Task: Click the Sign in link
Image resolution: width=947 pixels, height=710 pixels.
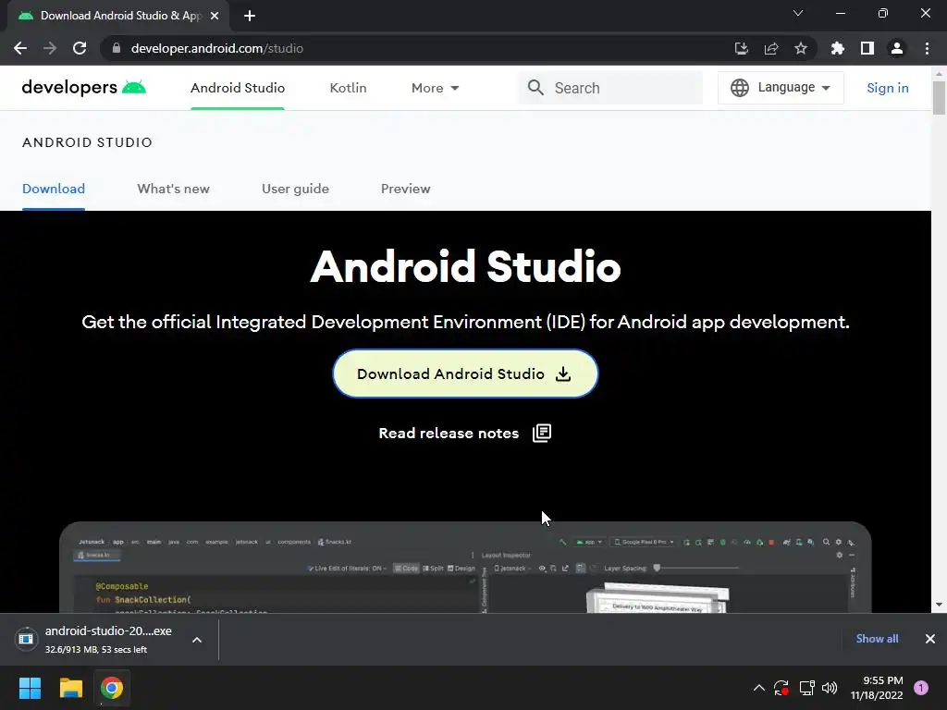Action: (x=887, y=88)
